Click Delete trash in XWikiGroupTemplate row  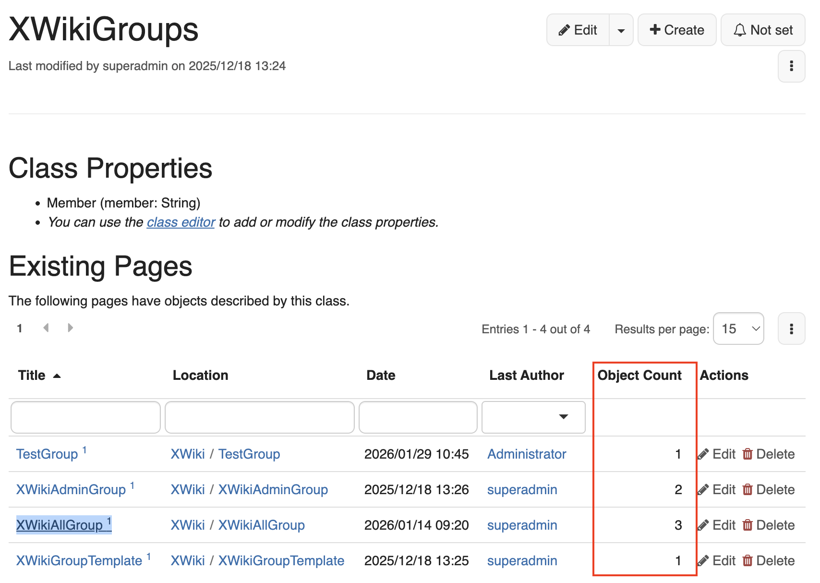click(768, 560)
